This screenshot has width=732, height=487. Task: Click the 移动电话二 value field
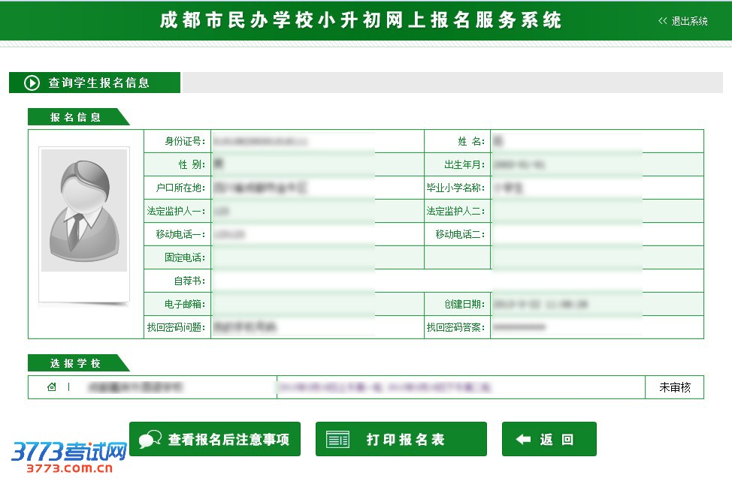596,234
